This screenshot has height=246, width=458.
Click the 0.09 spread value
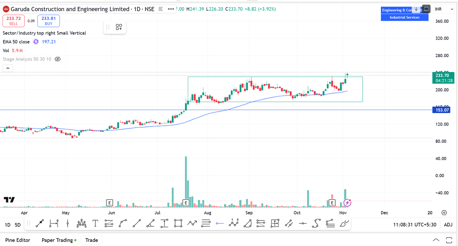[x=31, y=21]
